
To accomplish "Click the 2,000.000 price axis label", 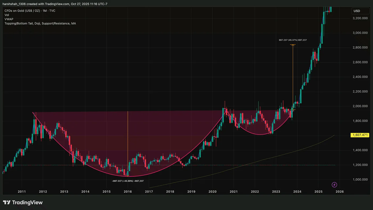I will pos(360,106).
